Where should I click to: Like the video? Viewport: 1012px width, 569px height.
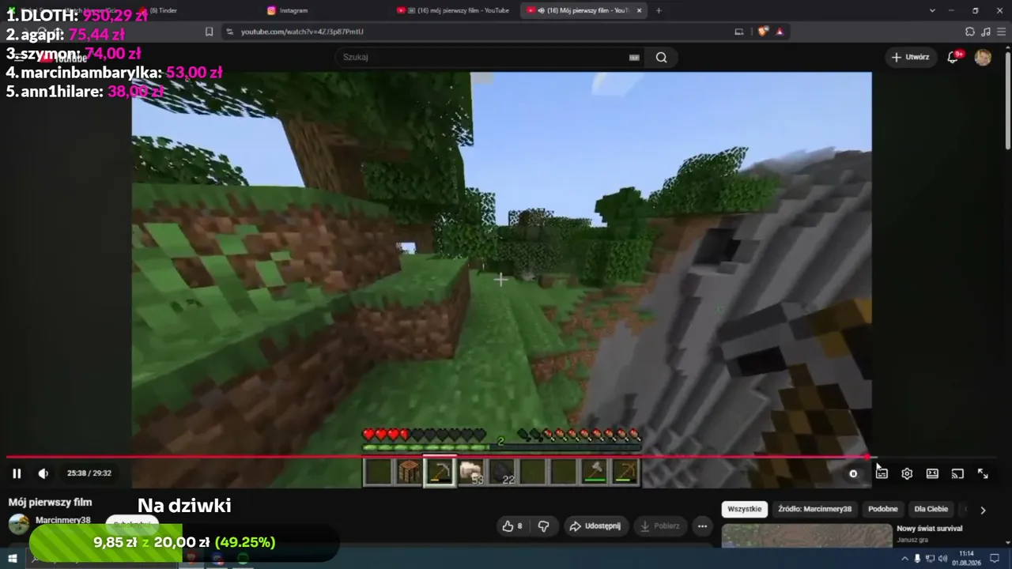tap(512, 526)
